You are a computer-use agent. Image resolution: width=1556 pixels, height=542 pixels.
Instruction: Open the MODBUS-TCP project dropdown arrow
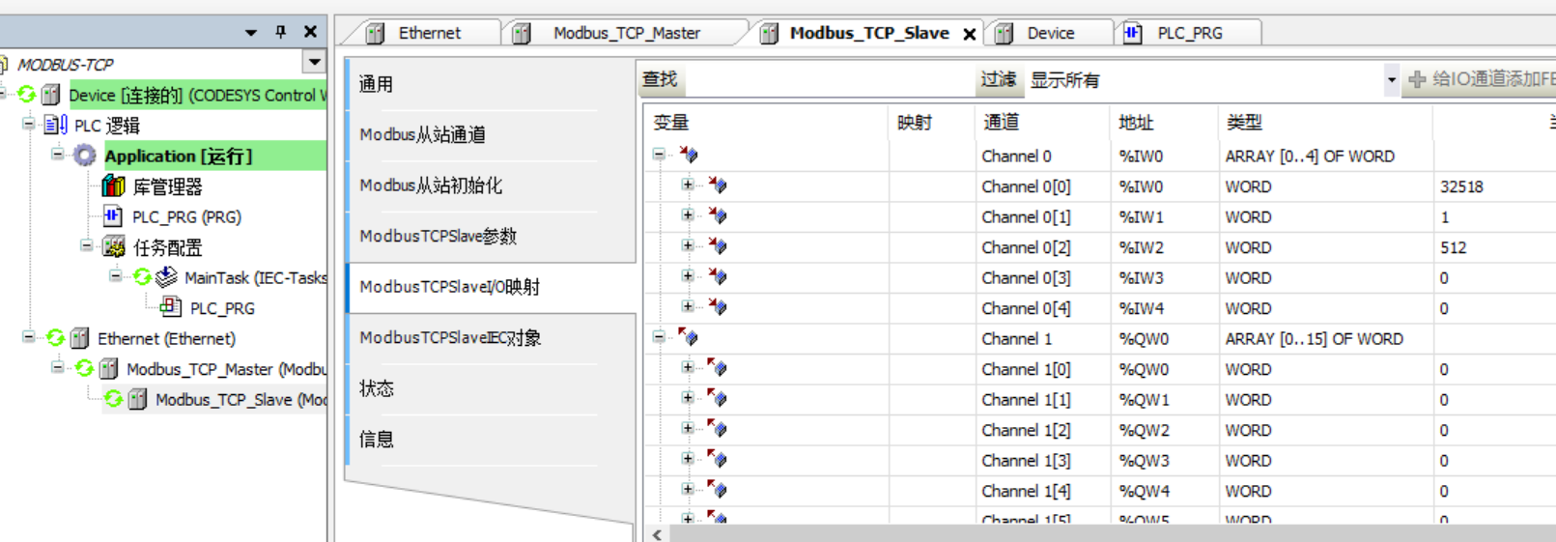tap(314, 63)
